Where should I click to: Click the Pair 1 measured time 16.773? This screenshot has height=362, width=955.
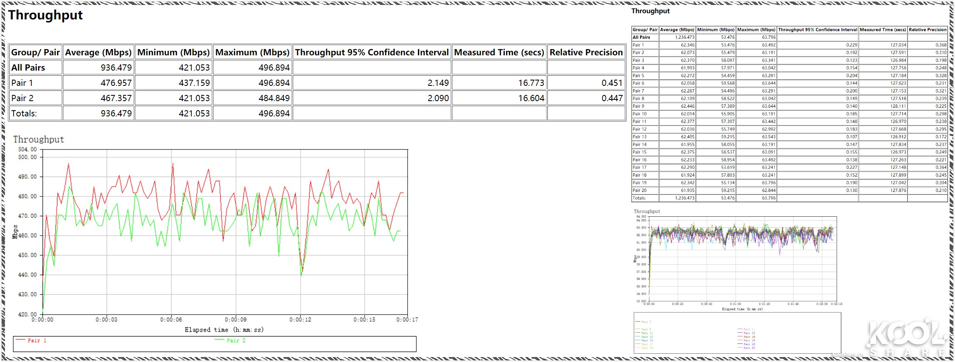click(531, 83)
